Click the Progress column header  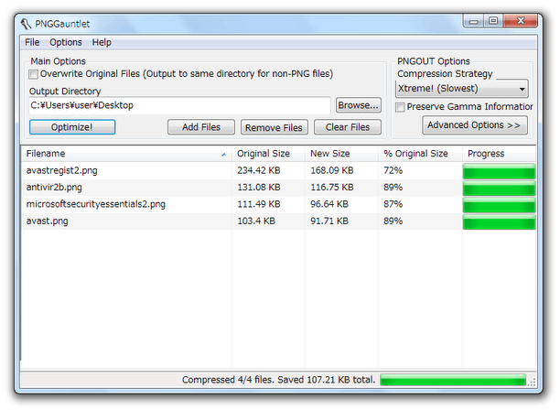pyautogui.click(x=499, y=154)
